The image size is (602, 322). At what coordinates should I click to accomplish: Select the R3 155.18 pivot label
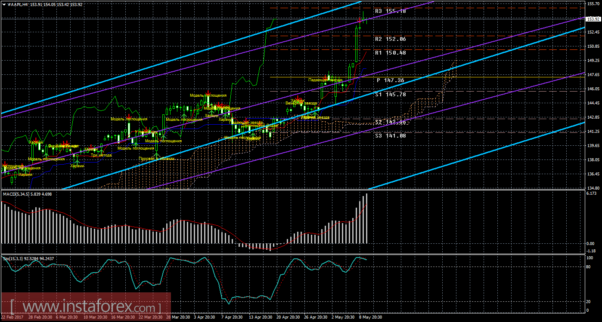click(391, 11)
